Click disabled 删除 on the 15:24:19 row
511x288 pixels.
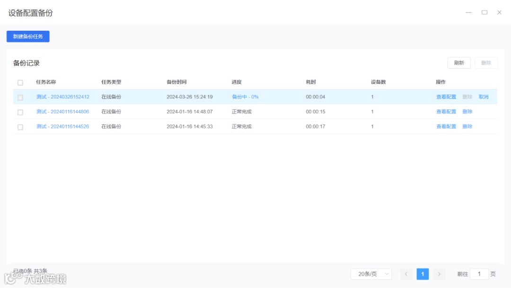(x=467, y=97)
